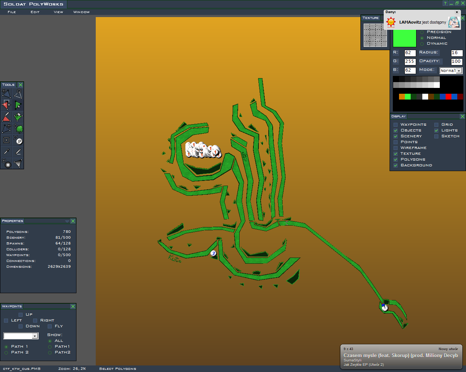Screen dimensions: 466x372
Task: Click the Radius input field
Action: pos(457,53)
